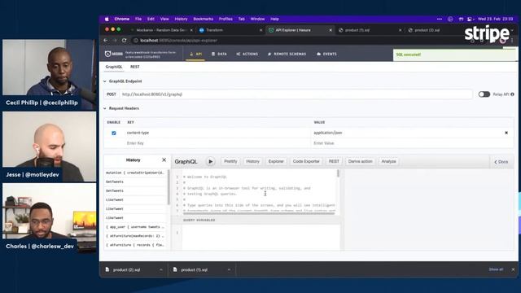Screen dimensions: 521x293
Task: Click the query editor horizontal scrollbar
Action: tap(259, 213)
